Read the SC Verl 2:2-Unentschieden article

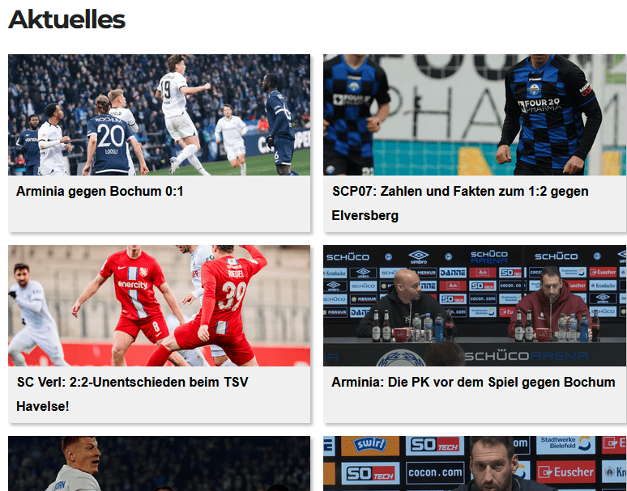[132, 394]
